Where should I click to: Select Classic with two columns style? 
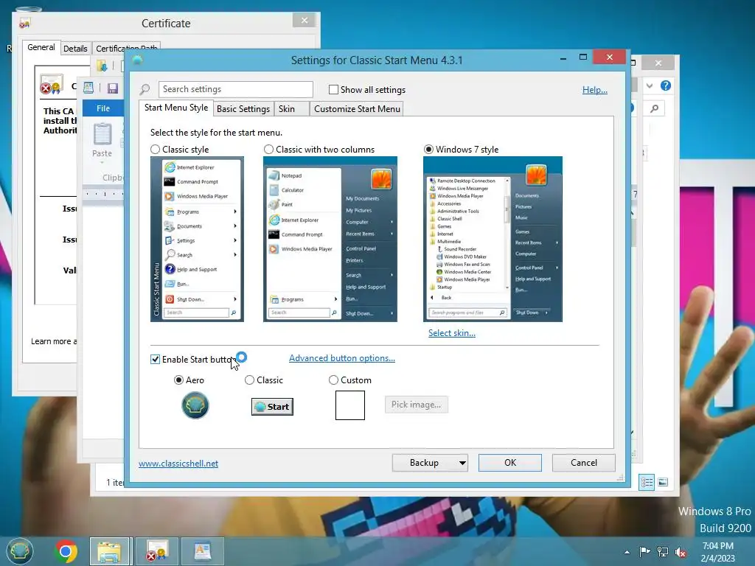point(268,150)
